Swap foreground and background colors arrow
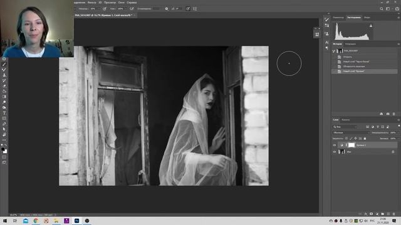The height and width of the screenshot is (225, 401). pos(6,145)
